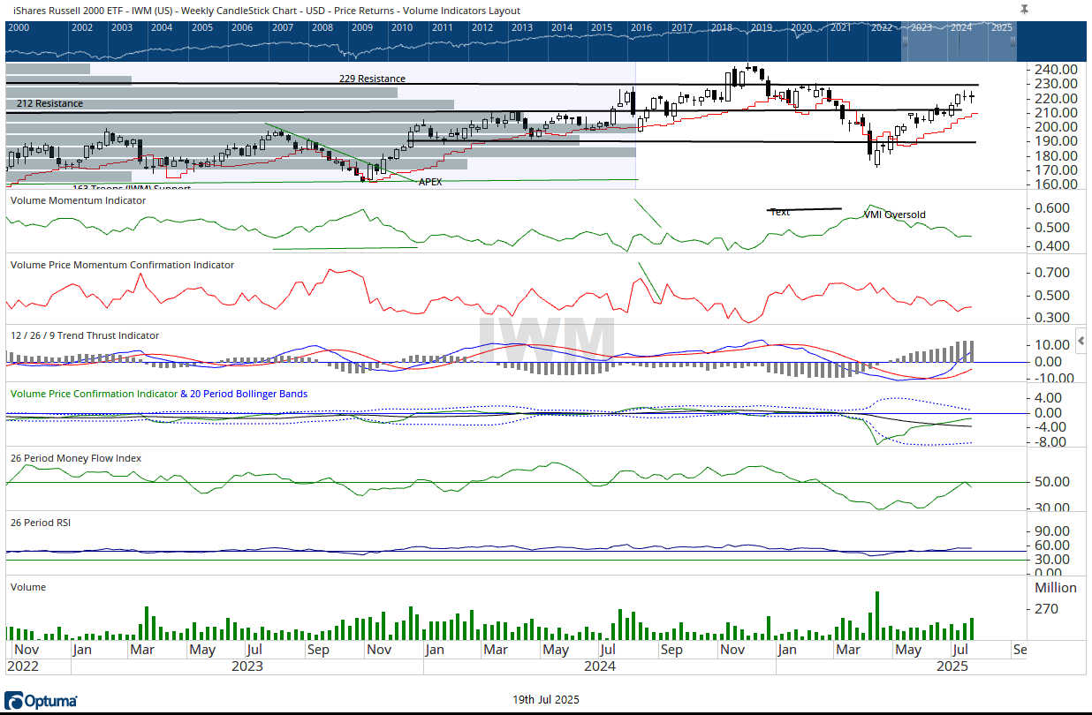The width and height of the screenshot is (1092, 715).
Task: Select the 12 / 26 / 9 Trend Thrust Indicator label
Action: click(84, 335)
